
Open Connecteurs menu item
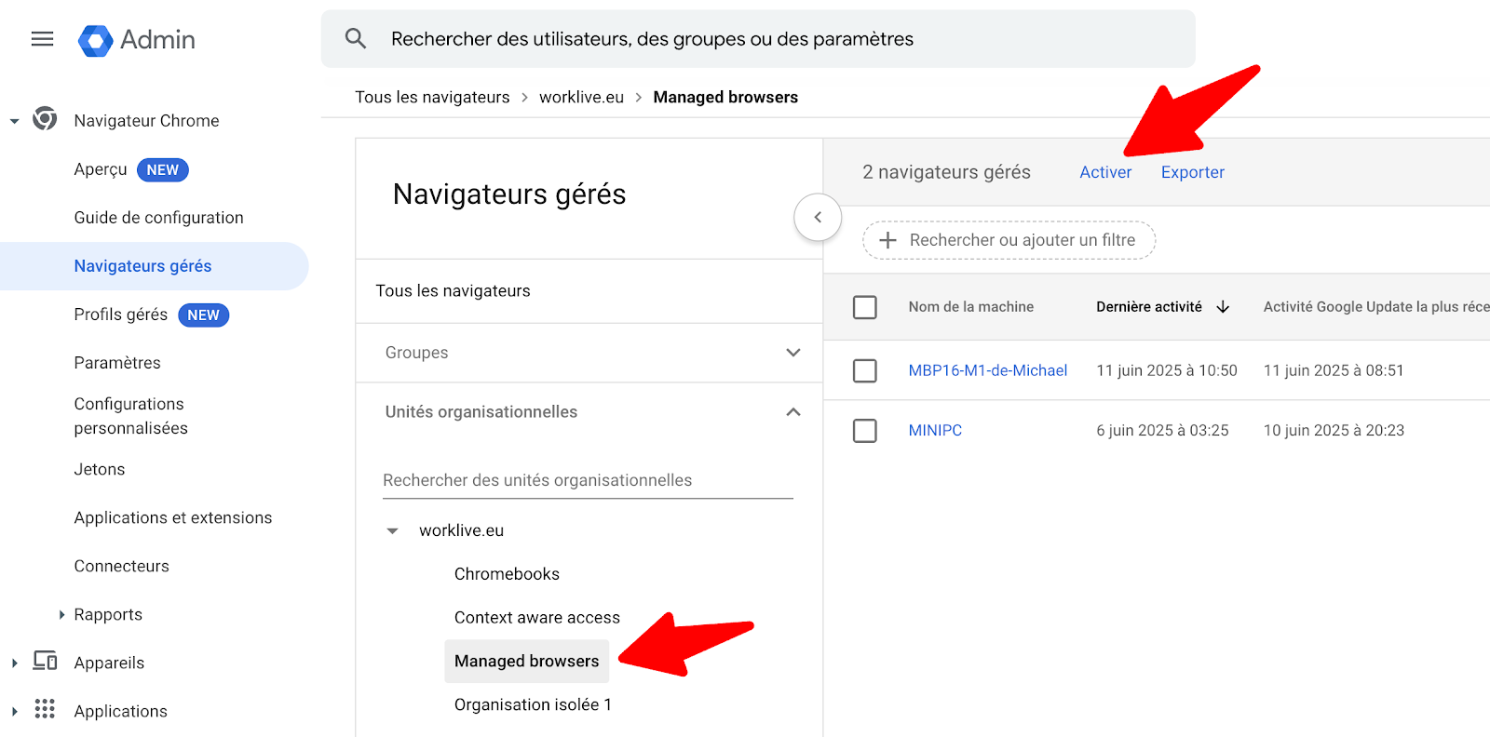coord(121,566)
